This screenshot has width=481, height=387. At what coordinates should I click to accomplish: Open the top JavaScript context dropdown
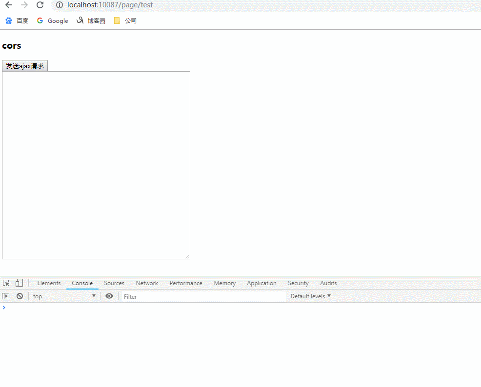click(x=64, y=296)
